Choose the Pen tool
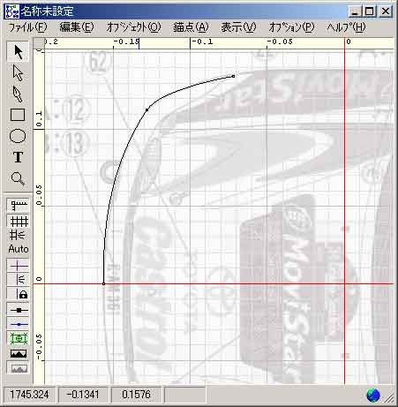The width and height of the screenshot is (398, 407). pos(18,94)
